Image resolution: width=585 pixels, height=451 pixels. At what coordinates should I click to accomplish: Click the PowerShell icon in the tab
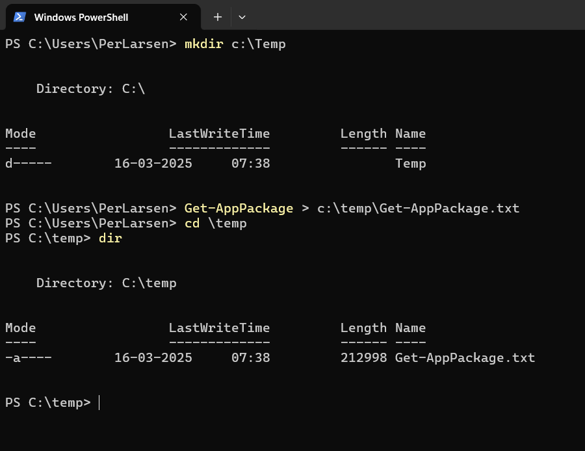pyautogui.click(x=19, y=17)
